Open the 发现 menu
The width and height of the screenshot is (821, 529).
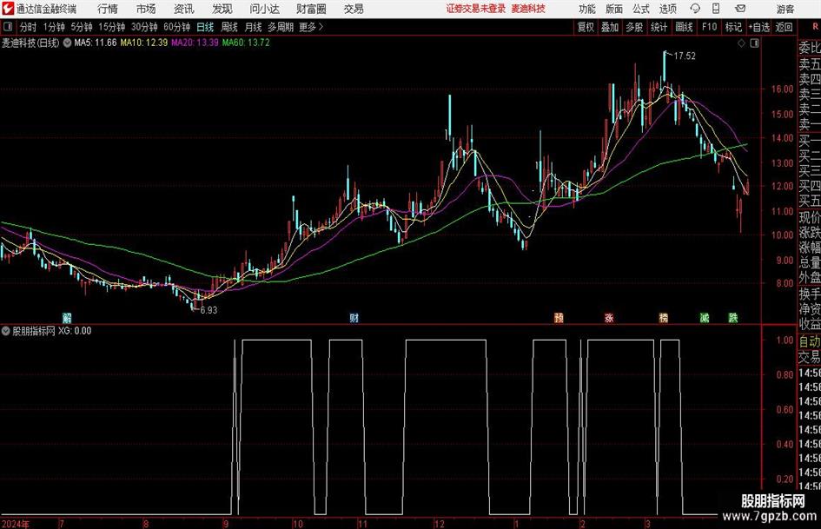[x=222, y=9]
